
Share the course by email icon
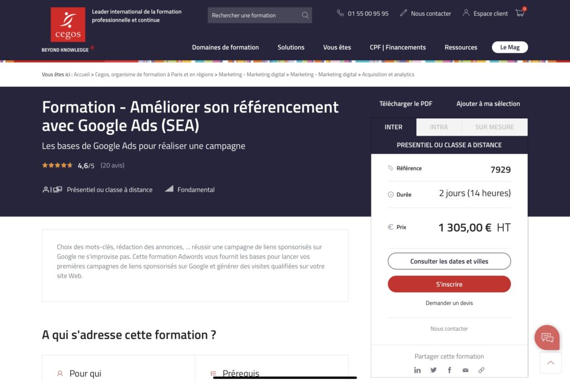465,370
